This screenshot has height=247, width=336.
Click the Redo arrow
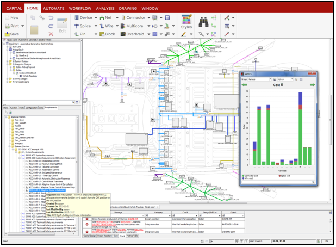51,26
